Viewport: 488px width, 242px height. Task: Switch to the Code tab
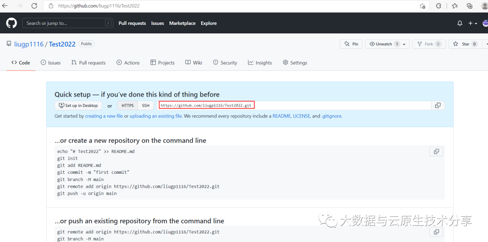21,62
